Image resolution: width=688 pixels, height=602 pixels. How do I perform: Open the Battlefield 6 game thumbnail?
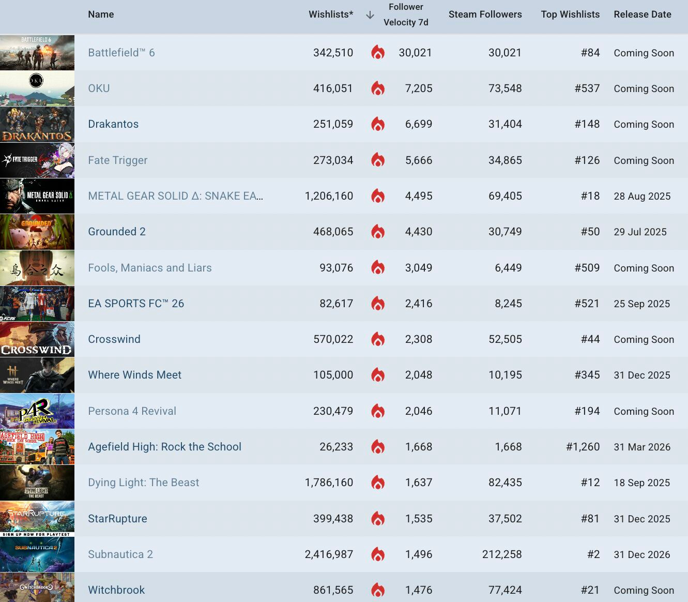(37, 53)
